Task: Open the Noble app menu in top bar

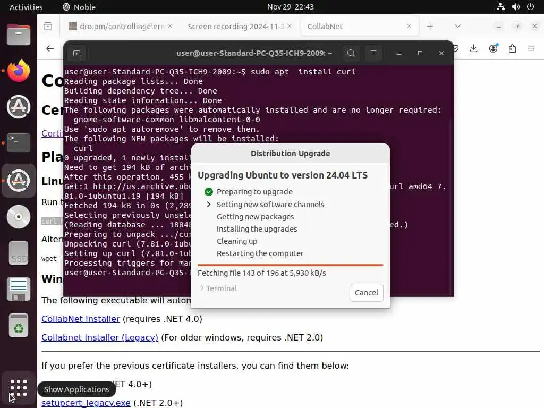Action: (x=79, y=7)
